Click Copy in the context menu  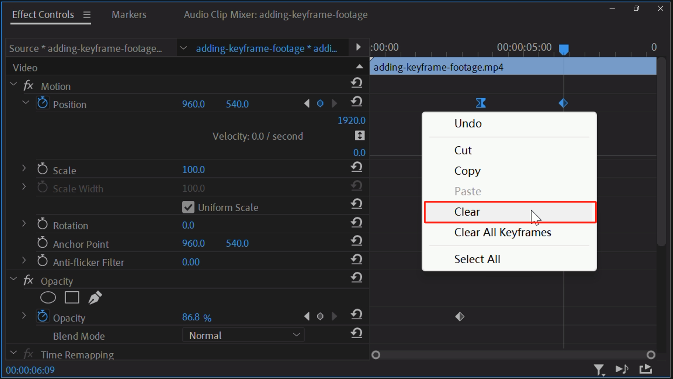click(x=467, y=171)
